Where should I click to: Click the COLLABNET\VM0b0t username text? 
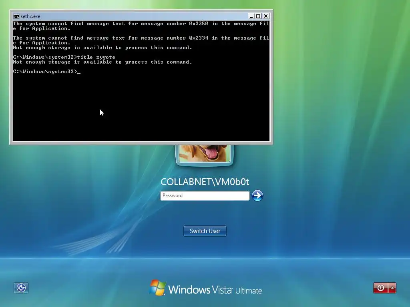pyautogui.click(x=205, y=182)
